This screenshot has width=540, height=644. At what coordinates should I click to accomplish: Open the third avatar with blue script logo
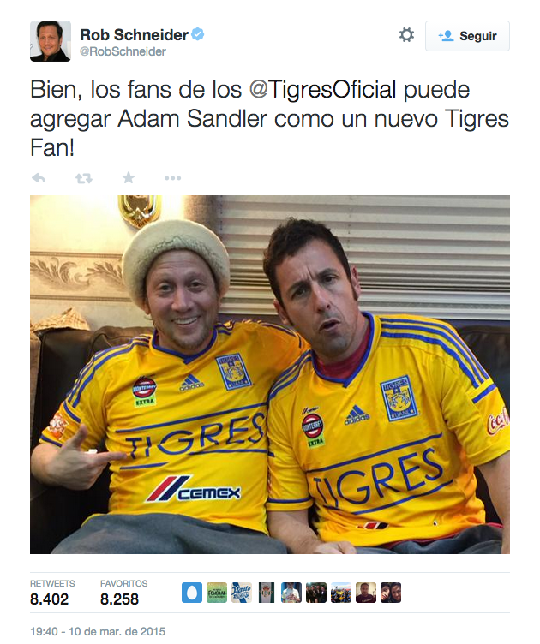[x=242, y=593]
